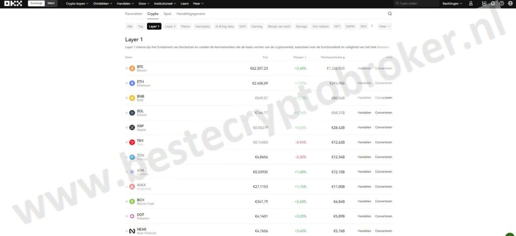This screenshot has height=236, width=516.
Task: Click the globe language icon
Action: pos(510,4)
